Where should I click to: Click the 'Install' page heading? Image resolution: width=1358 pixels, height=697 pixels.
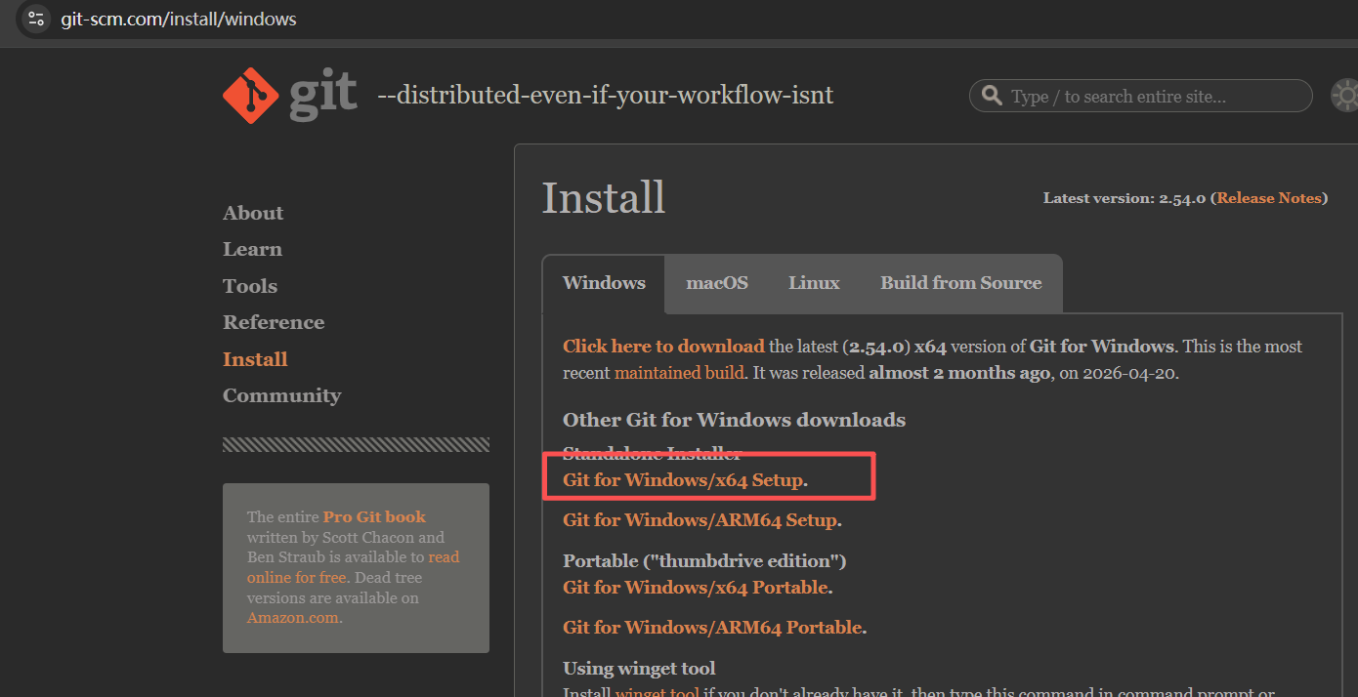[x=604, y=198]
